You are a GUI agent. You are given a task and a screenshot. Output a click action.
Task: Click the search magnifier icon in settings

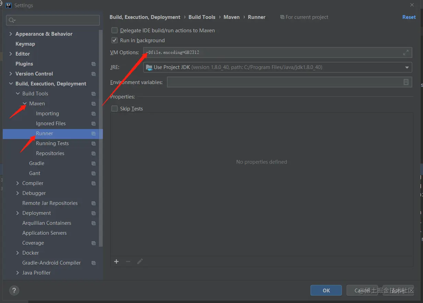[12, 20]
